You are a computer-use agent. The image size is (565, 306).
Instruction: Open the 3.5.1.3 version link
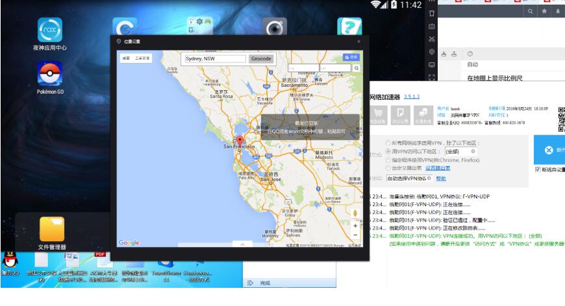[x=412, y=97]
